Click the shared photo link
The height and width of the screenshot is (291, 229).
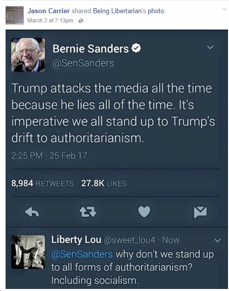[156, 11]
